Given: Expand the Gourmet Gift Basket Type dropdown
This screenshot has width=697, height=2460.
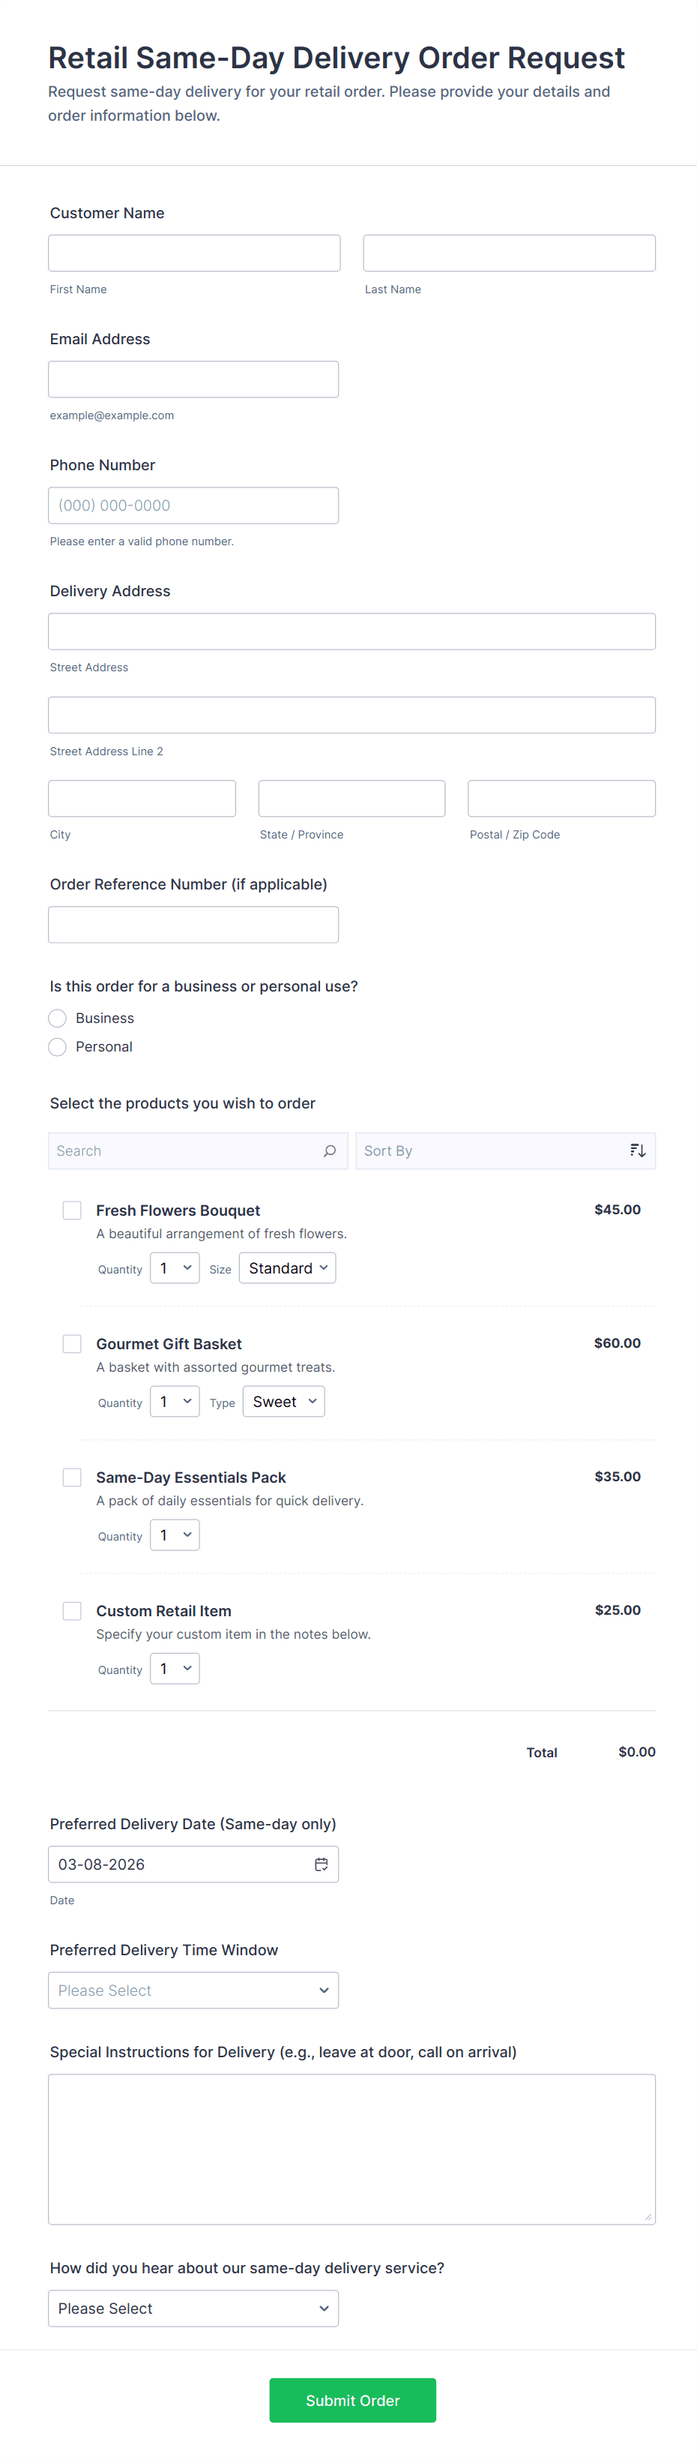Looking at the screenshot, I should pos(283,1402).
